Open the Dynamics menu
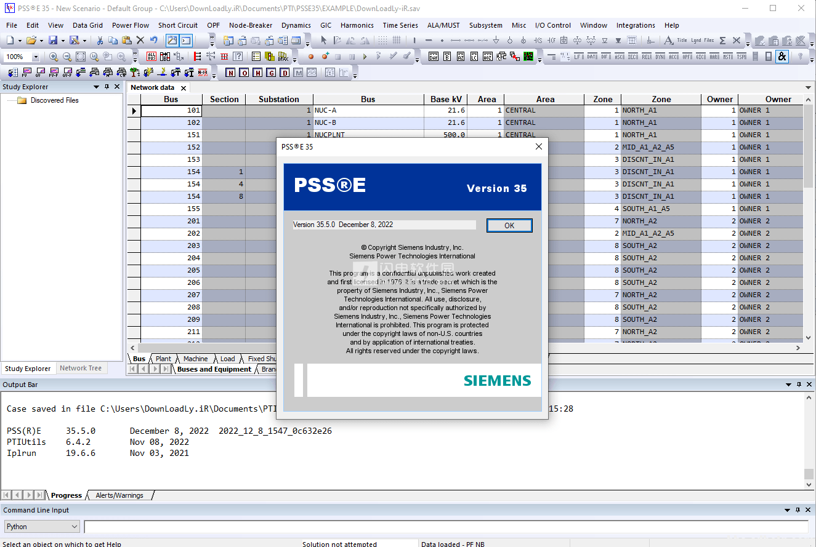 coord(296,25)
